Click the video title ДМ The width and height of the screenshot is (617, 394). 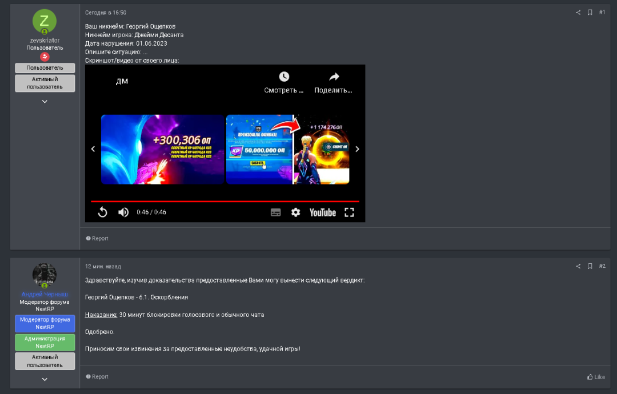122,82
